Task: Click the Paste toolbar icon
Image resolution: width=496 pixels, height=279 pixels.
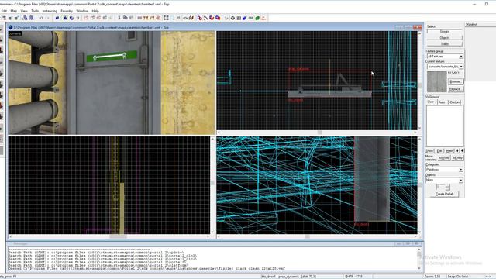Action: pos(132,18)
